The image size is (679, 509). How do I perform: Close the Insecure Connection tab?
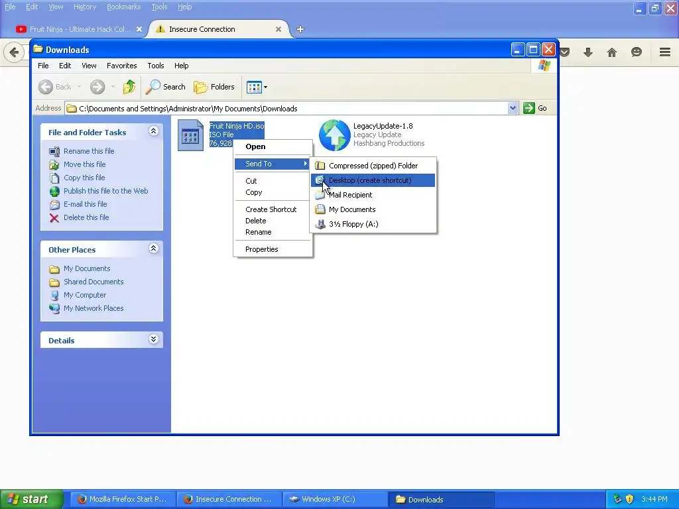point(278,29)
